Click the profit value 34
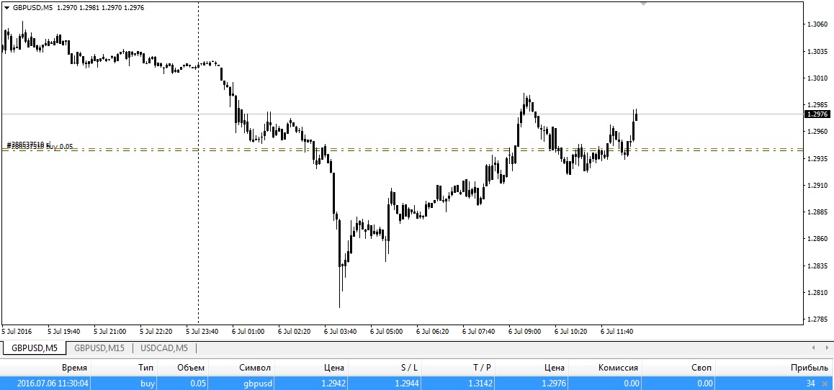The height and width of the screenshot is (390, 834). tap(810, 383)
